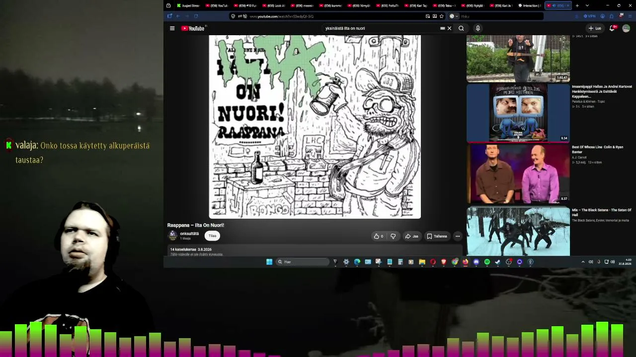The height and width of the screenshot is (357, 636).
Task: Bookmark the page with the star icon
Action: coord(441,16)
